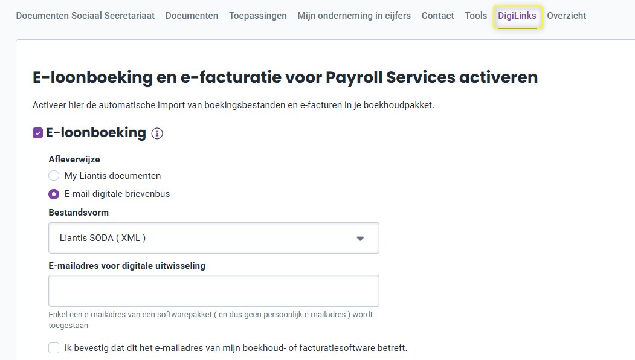This screenshot has height=360, width=635.
Task: Select the My Liantis documenten radio button
Action: pyautogui.click(x=54, y=175)
